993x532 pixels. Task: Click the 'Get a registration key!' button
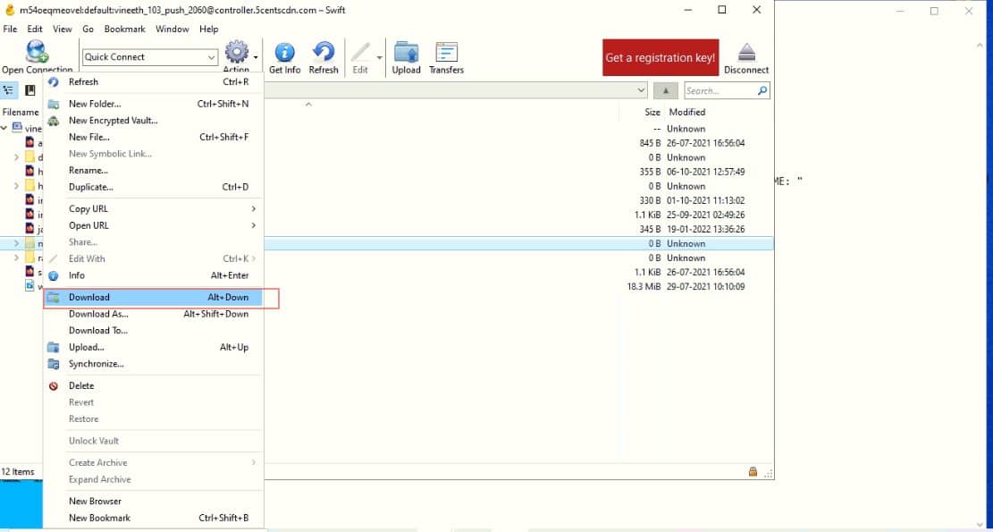(x=661, y=57)
